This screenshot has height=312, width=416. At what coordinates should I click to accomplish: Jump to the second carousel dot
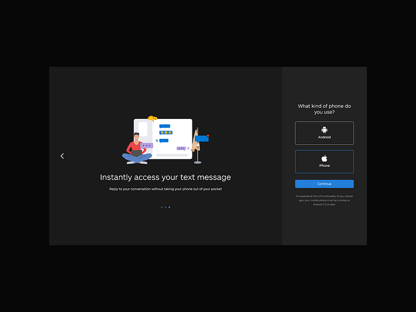[x=165, y=207]
